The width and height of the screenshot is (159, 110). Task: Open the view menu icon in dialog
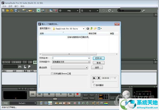pyautogui.click(x=100, y=29)
